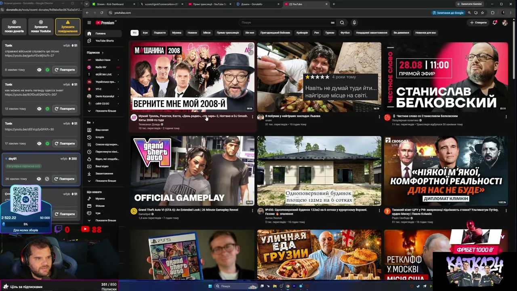Show more items under the Ви section
Viewport: 517px width, 291px height.
103,181
